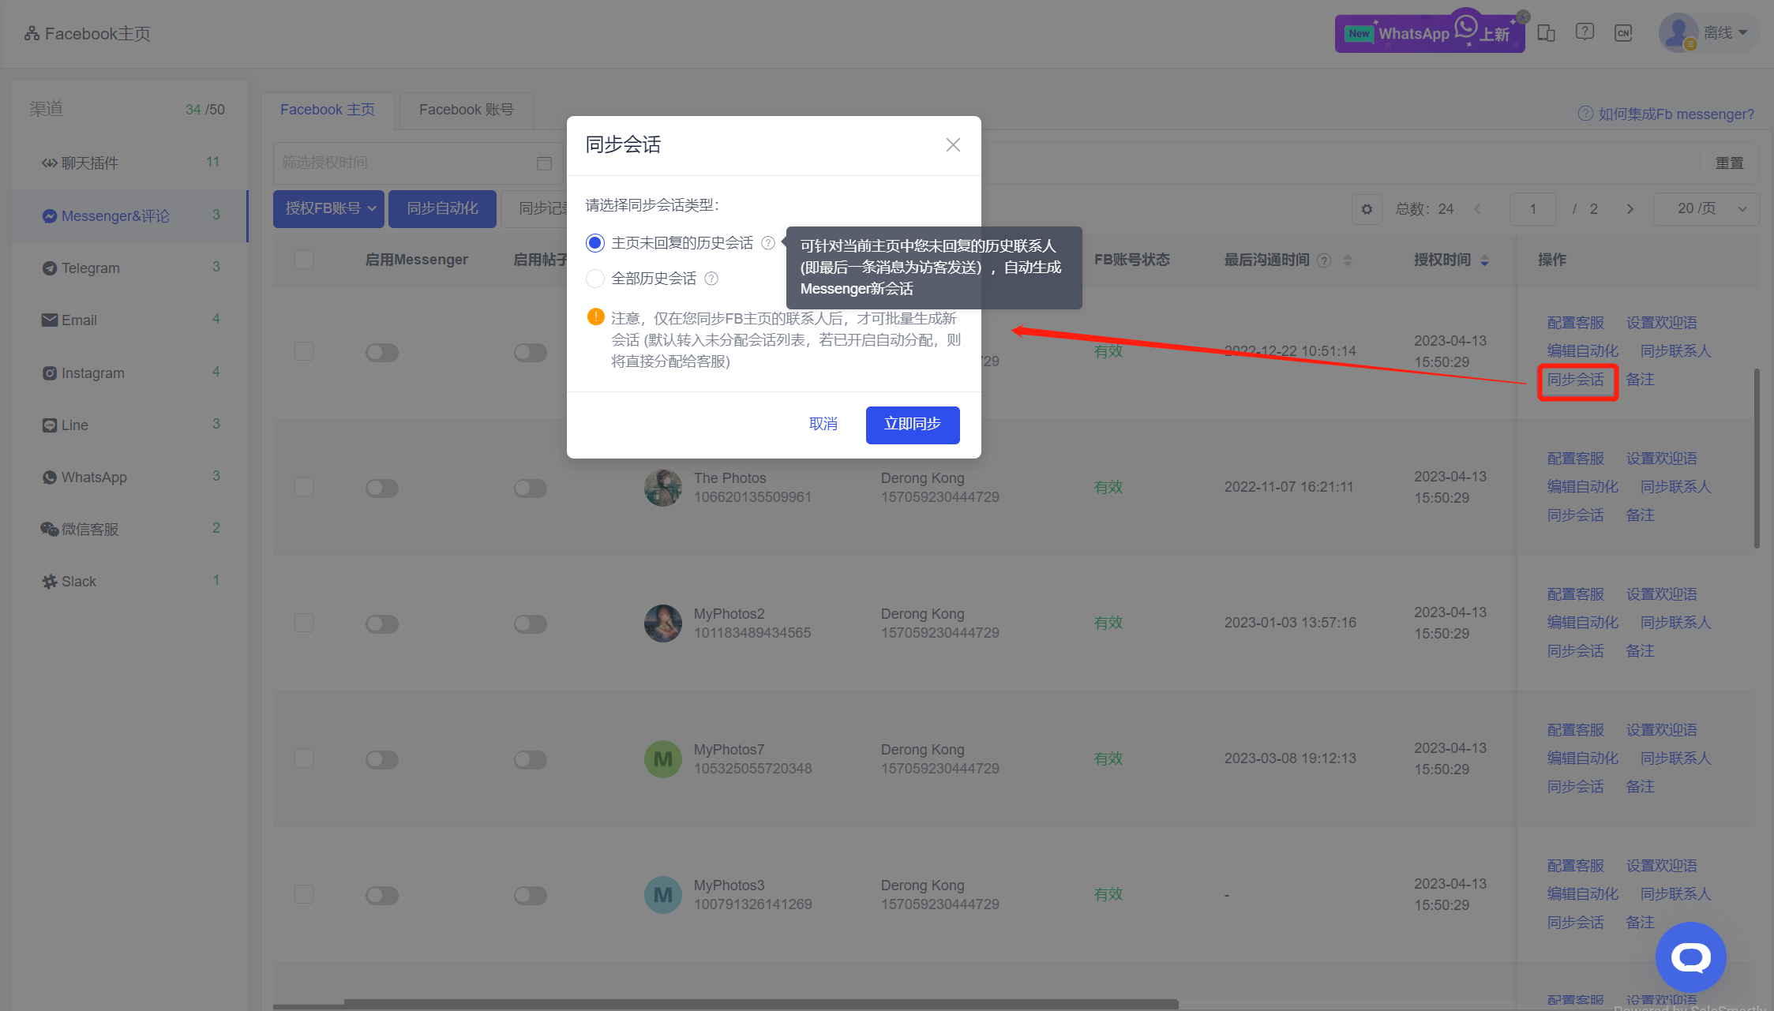
Task: Close the 同步会话 dialog with X
Action: [x=953, y=145]
